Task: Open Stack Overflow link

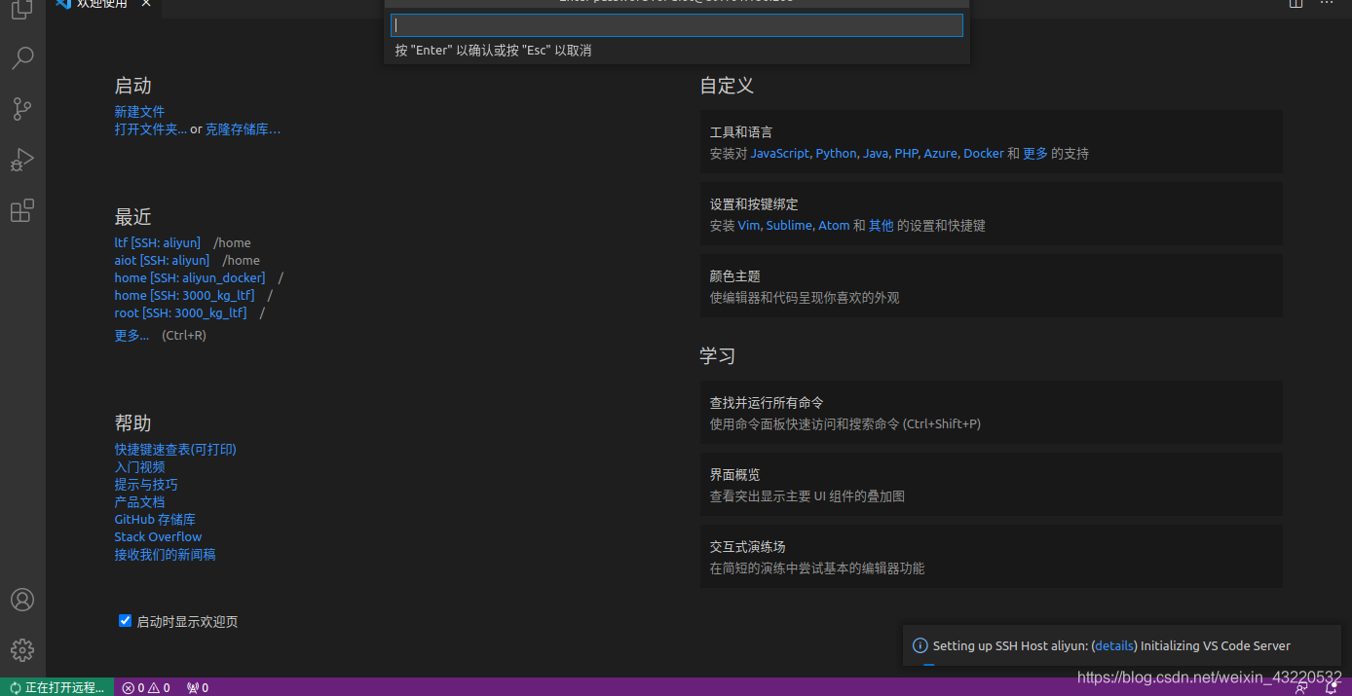Action: 158,537
